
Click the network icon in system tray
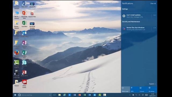click(x=136, y=95)
